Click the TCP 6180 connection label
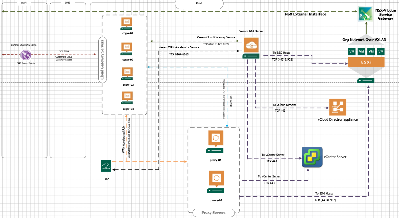 [x=64, y=51]
